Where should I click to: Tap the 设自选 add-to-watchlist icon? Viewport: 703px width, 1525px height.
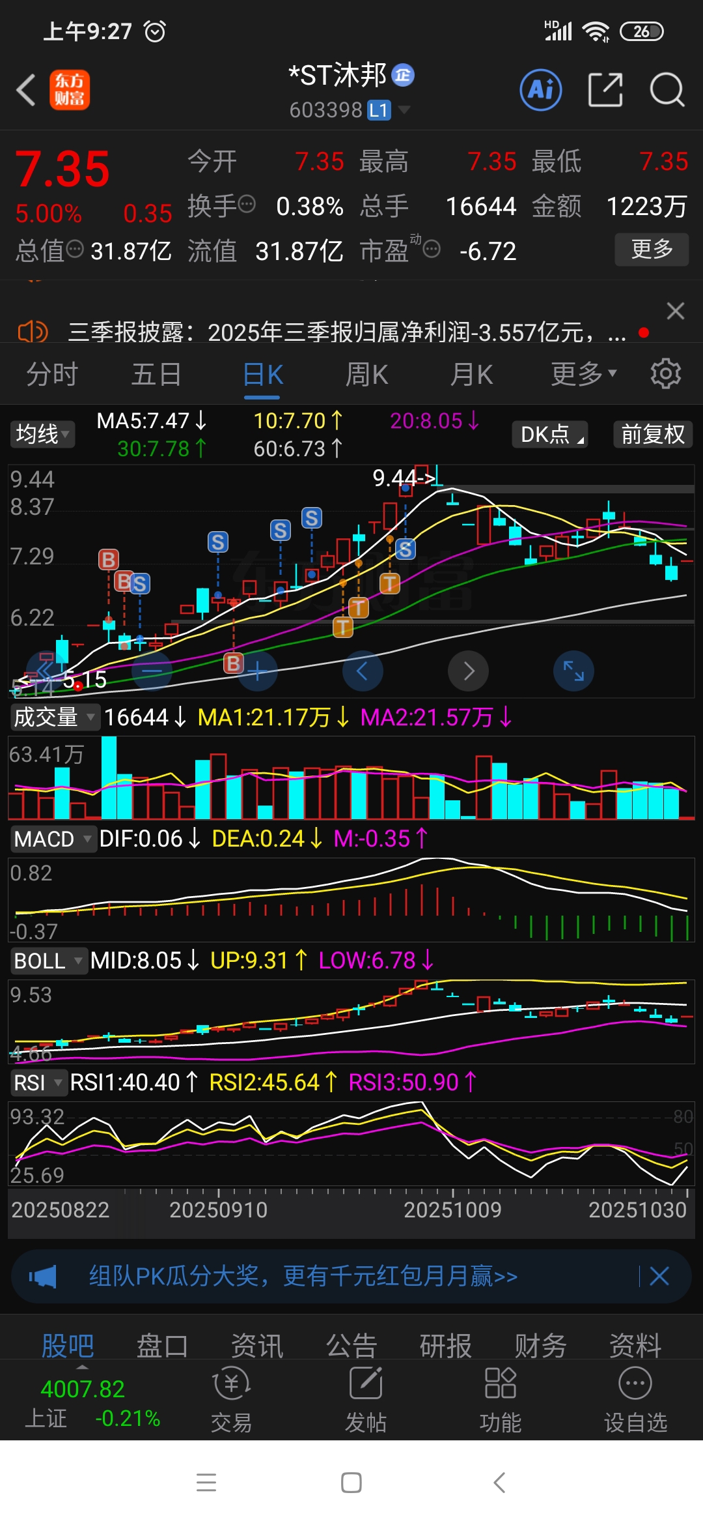(635, 1399)
